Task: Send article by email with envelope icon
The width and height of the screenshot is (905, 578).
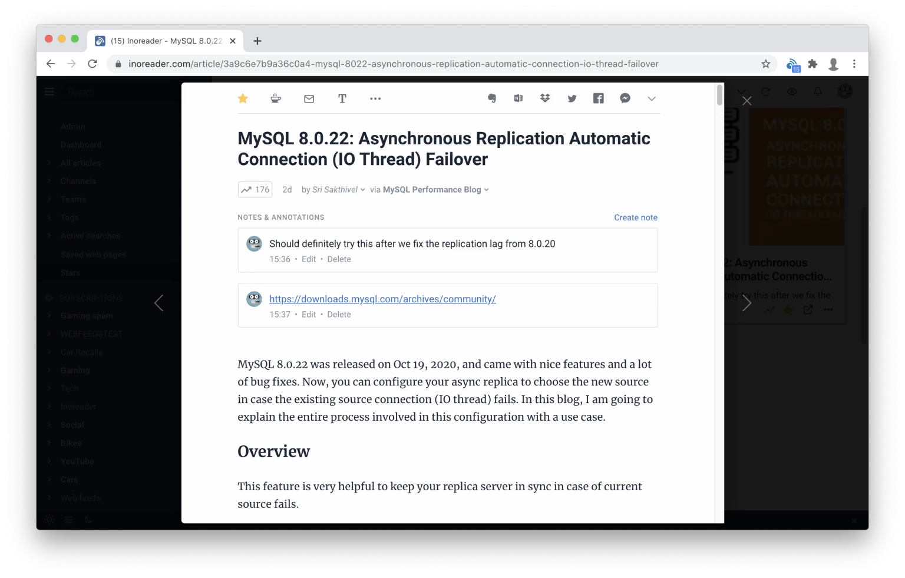Action: point(309,99)
